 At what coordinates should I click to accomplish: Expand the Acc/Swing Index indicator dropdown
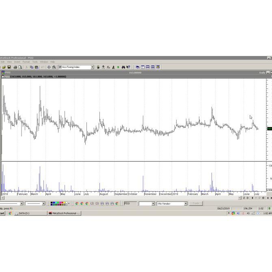coord(93,67)
